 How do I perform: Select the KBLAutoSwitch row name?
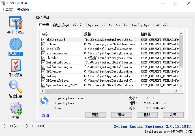click(57, 80)
